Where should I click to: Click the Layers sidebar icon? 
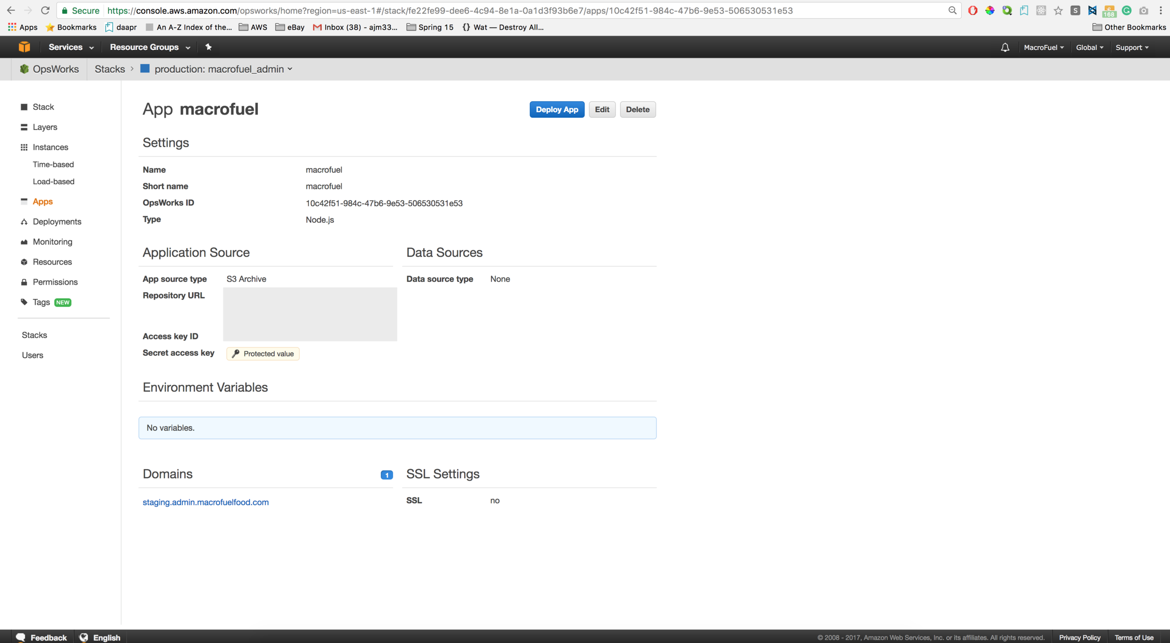coord(24,127)
